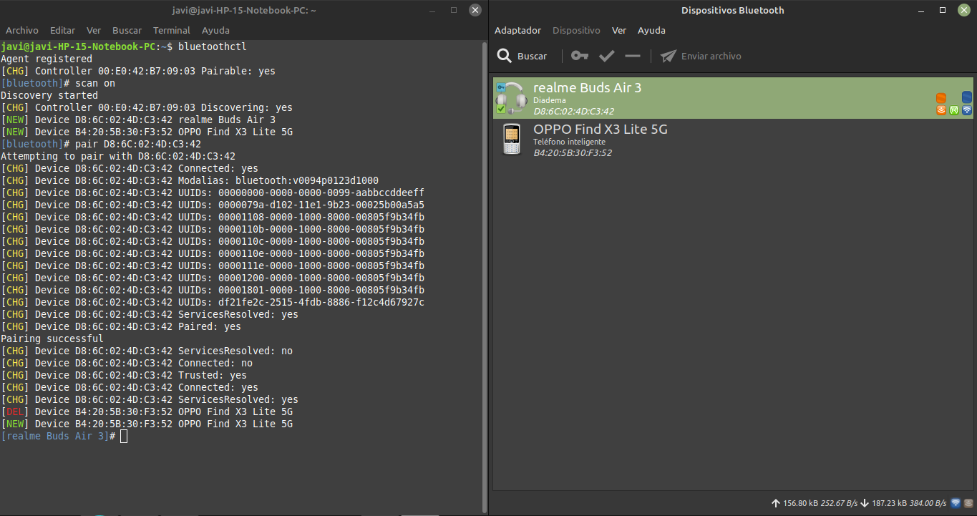Minimize the terminal window

[432, 10]
